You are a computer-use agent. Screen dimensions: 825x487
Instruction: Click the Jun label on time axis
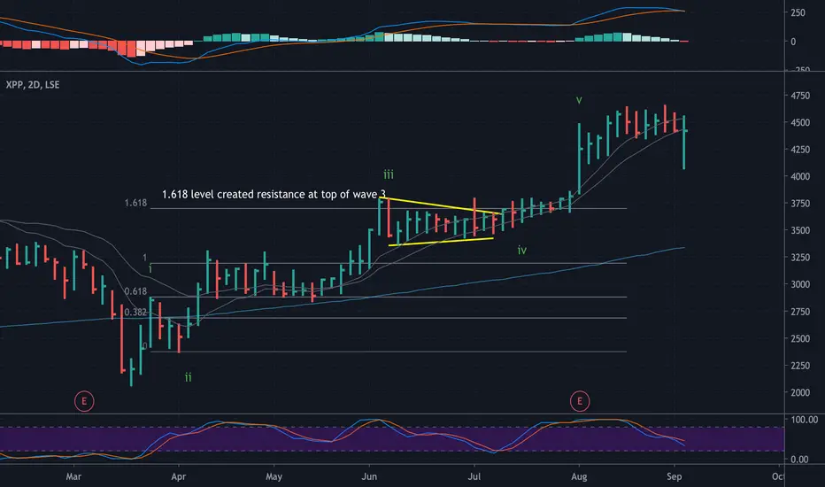click(x=369, y=476)
